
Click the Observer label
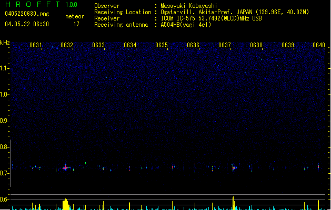point(107,6)
